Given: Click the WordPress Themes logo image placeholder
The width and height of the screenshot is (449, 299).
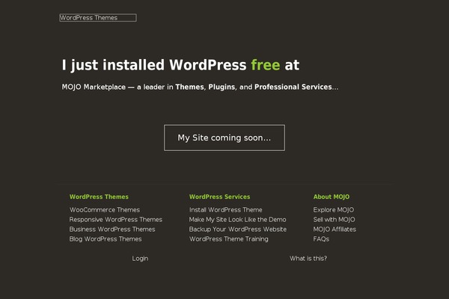Looking at the screenshot, I should 98,18.
